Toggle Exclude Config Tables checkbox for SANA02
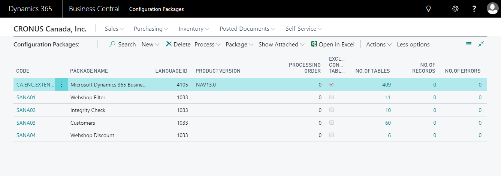Viewport: 501px width, 176px height. [x=332, y=110]
